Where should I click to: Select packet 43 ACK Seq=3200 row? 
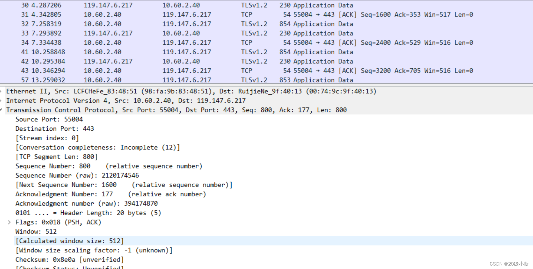pos(266,71)
